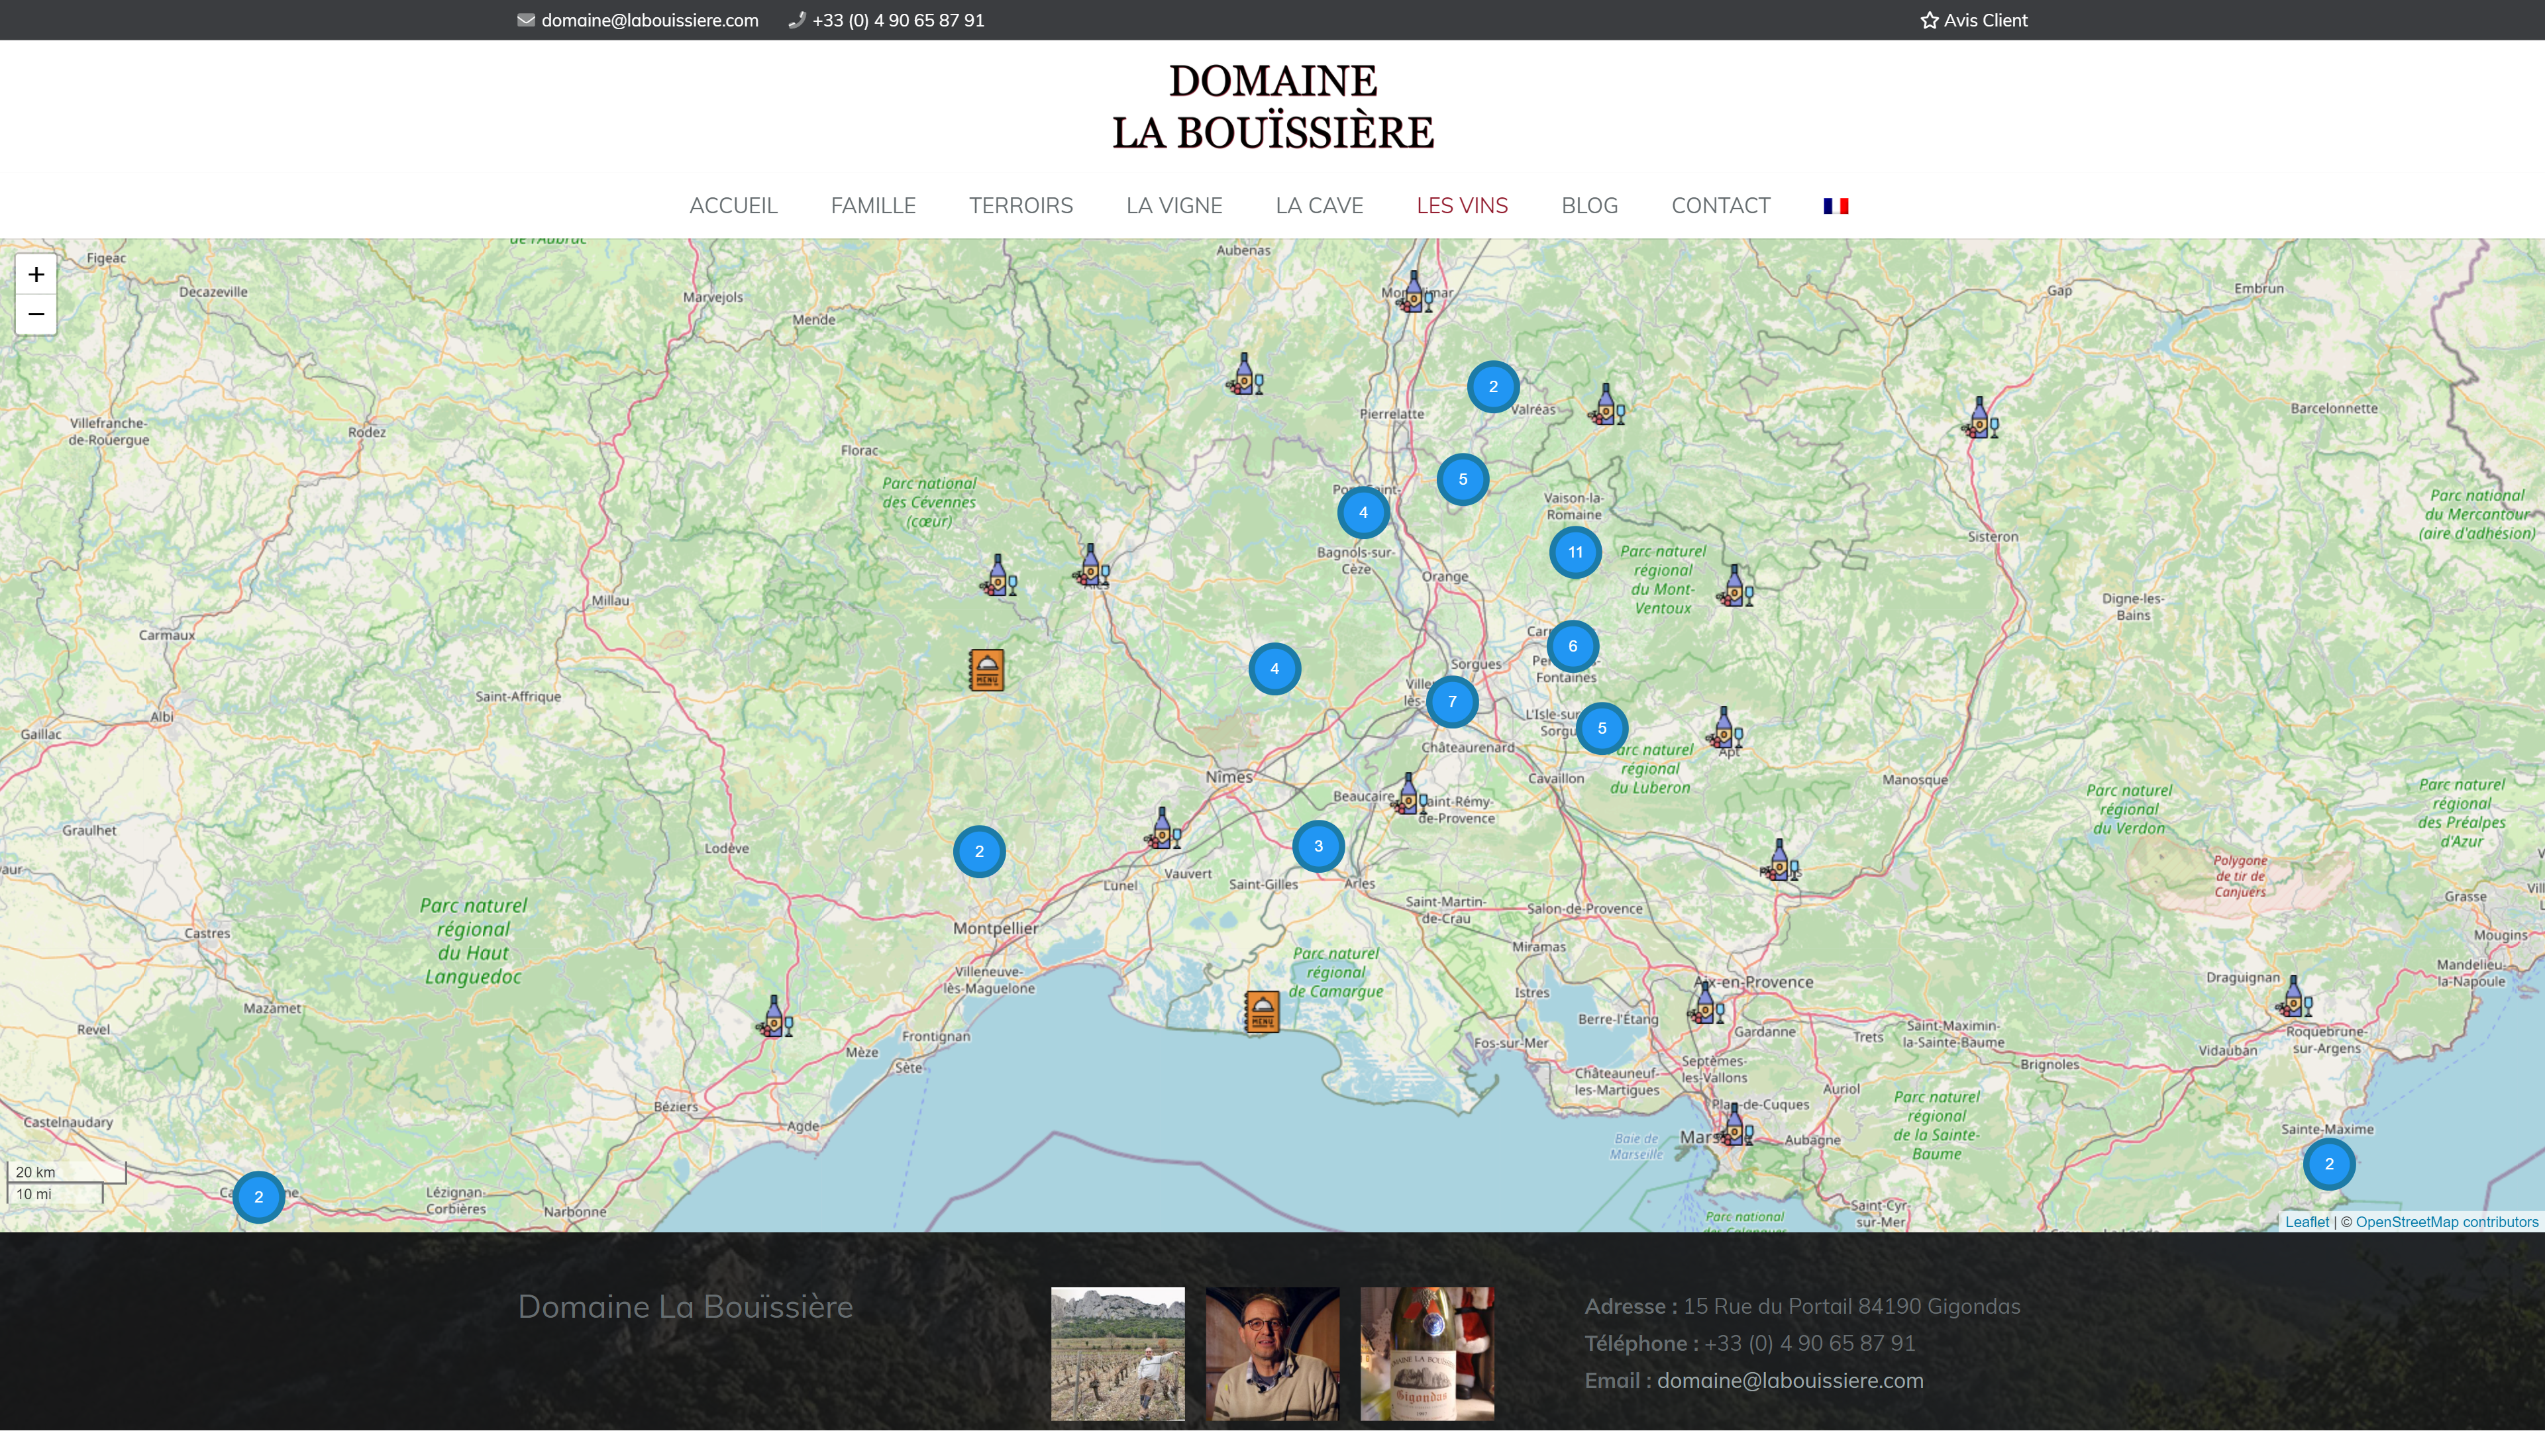The width and height of the screenshot is (2545, 1431).
Task: Click the footer email address link
Action: tap(1789, 1381)
